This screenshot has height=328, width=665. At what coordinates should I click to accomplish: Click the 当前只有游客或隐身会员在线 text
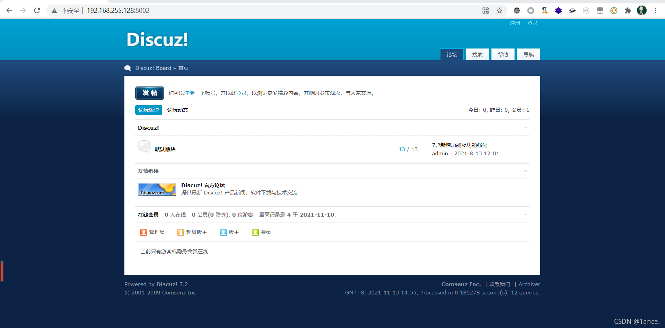pyautogui.click(x=174, y=252)
